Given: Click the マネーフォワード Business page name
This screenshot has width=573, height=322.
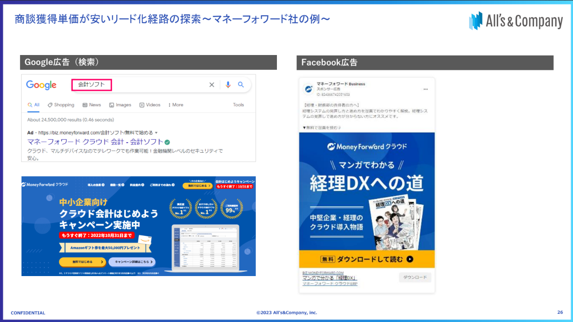Looking at the screenshot, I should 341,84.
